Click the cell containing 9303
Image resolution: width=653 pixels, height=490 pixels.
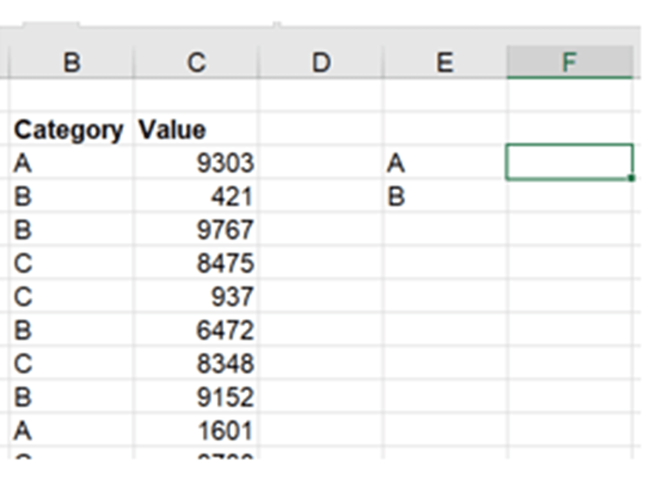(196, 163)
